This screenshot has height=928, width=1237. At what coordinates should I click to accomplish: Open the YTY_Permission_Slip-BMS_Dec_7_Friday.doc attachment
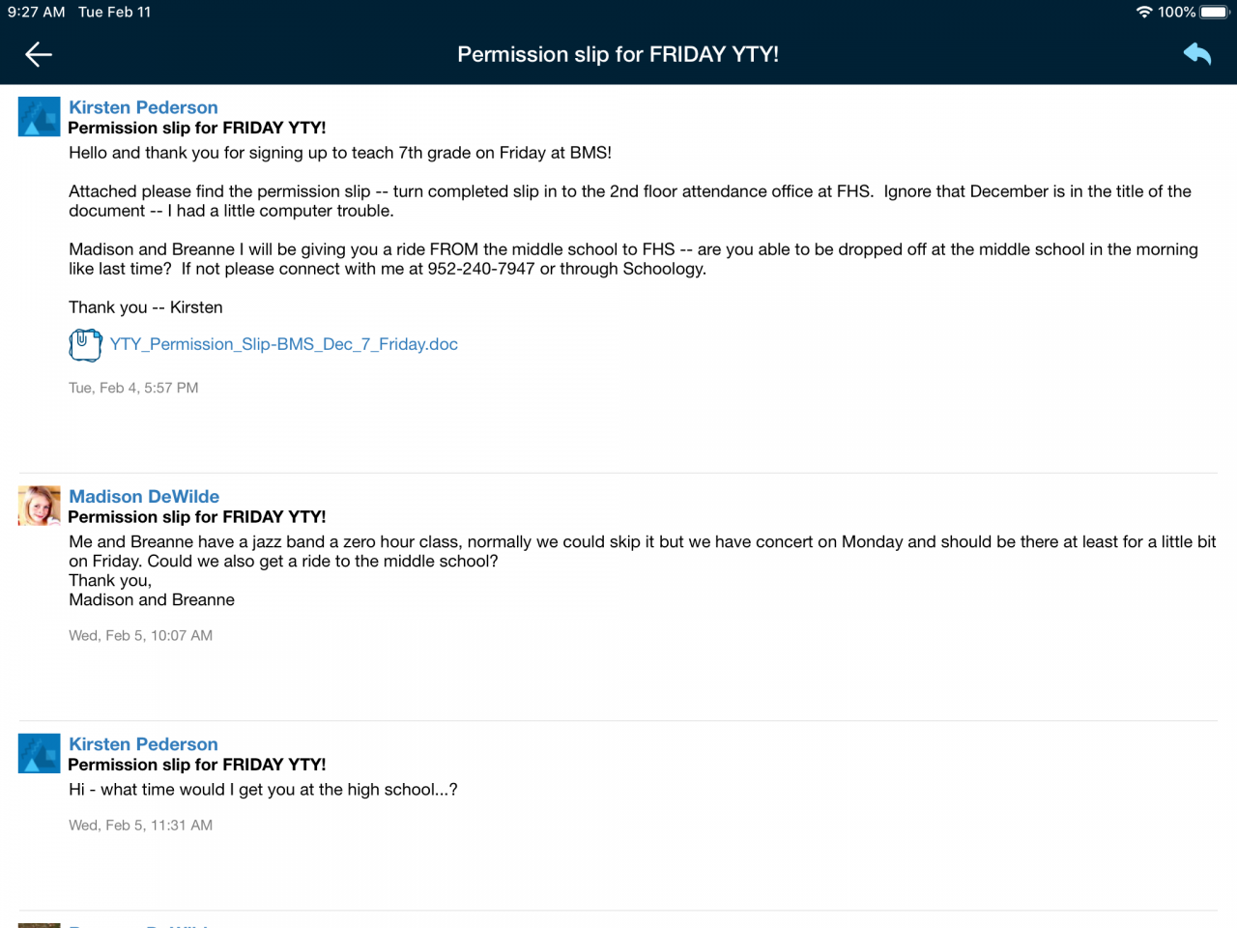click(x=283, y=344)
